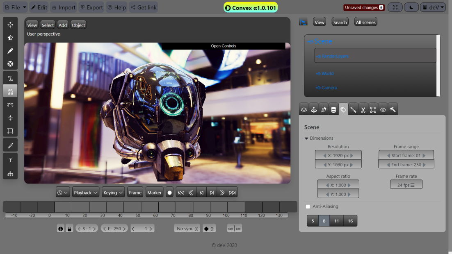The width and height of the screenshot is (452, 254).
Task: Select the pencil draw tool
Action: [10, 51]
